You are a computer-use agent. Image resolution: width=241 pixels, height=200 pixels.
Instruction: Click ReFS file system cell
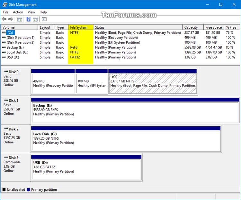(74, 47)
